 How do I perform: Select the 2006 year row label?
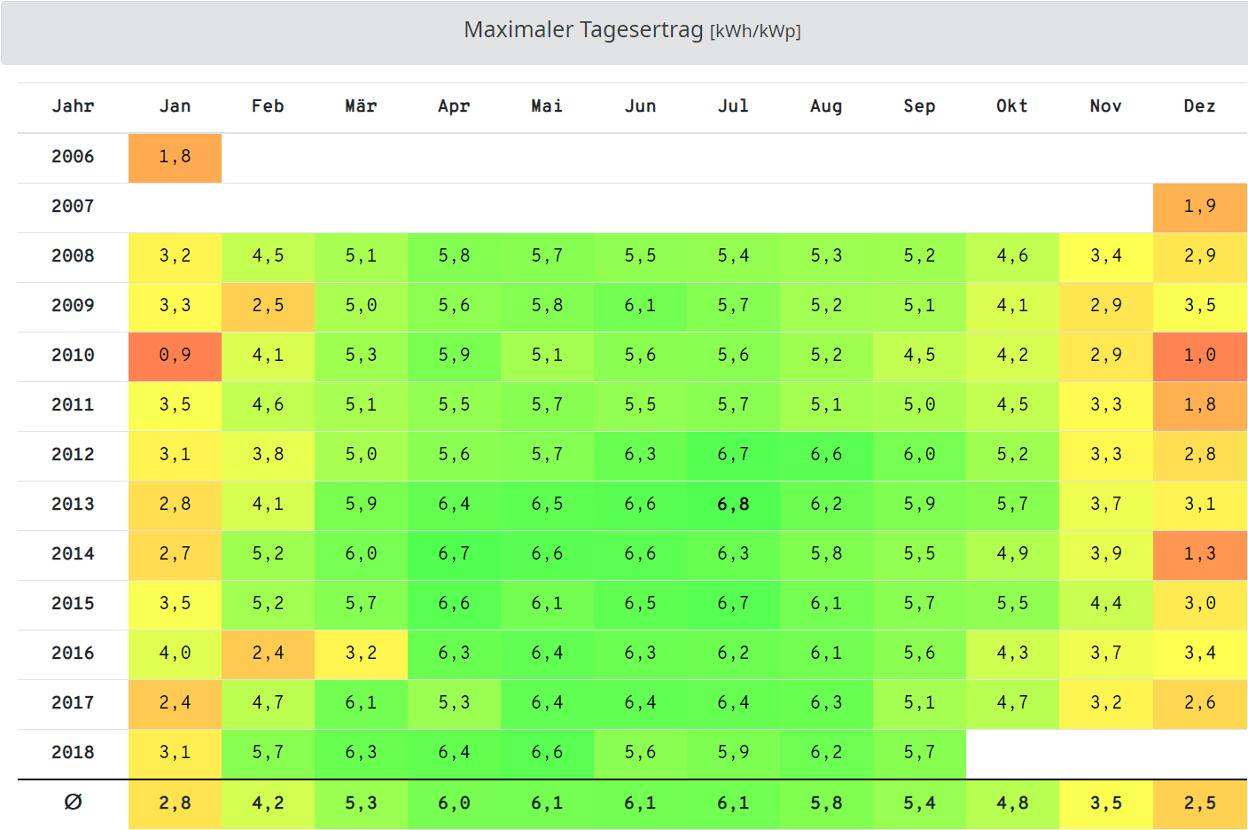73,157
